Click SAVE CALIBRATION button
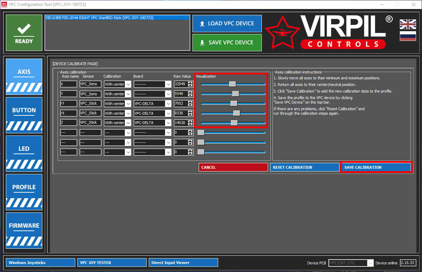422x272 pixels. [x=376, y=167]
